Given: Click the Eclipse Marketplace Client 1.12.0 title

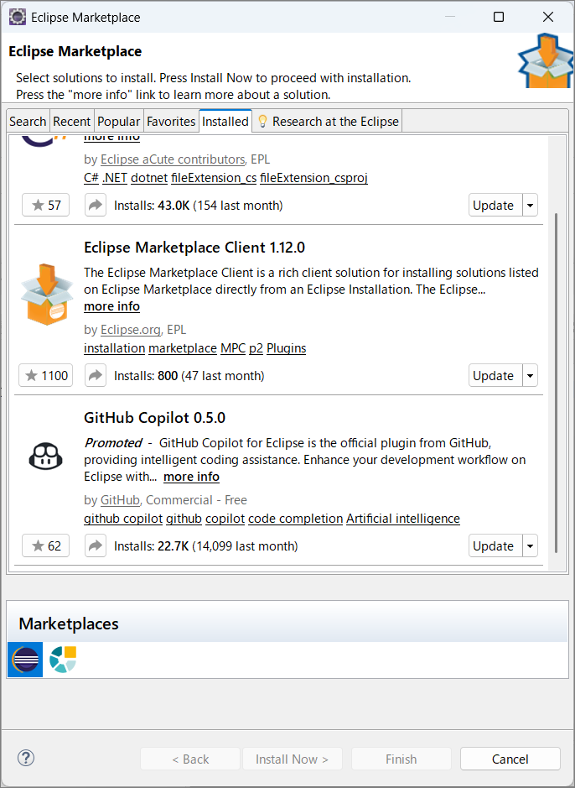Looking at the screenshot, I should point(194,248).
